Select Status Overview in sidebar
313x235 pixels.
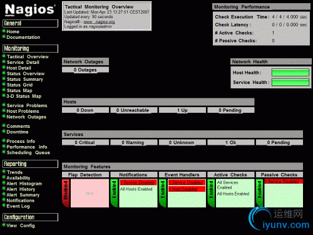(x=26, y=73)
